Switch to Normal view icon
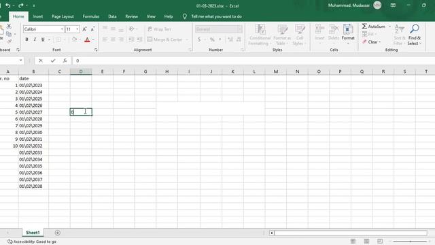Image resolution: width=435 pixels, height=245 pixels. click(x=353, y=241)
